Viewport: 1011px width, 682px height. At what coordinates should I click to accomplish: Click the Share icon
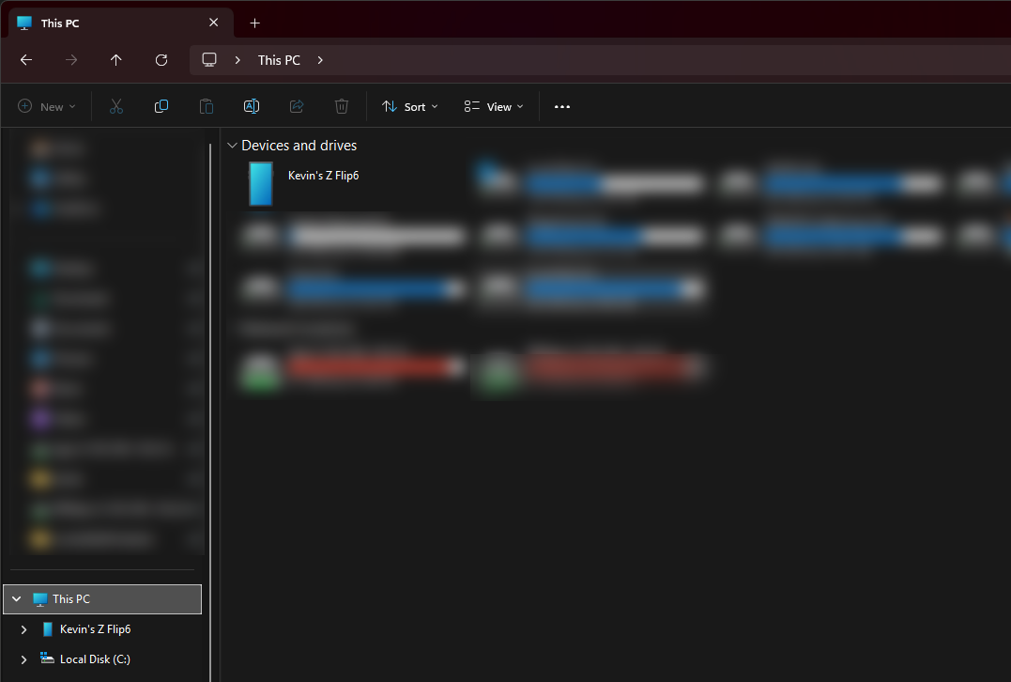pyautogui.click(x=297, y=106)
